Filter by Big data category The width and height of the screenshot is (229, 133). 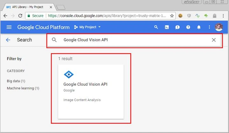tap(16, 81)
